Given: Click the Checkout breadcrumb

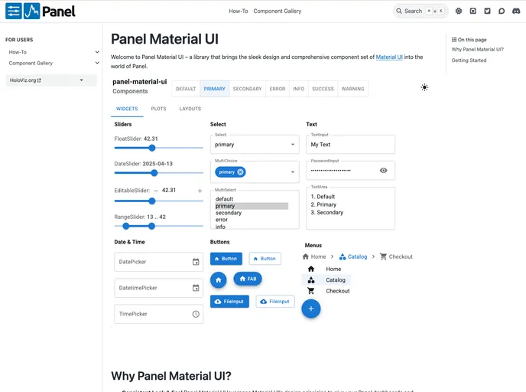Looking at the screenshot, I should click(396, 256).
